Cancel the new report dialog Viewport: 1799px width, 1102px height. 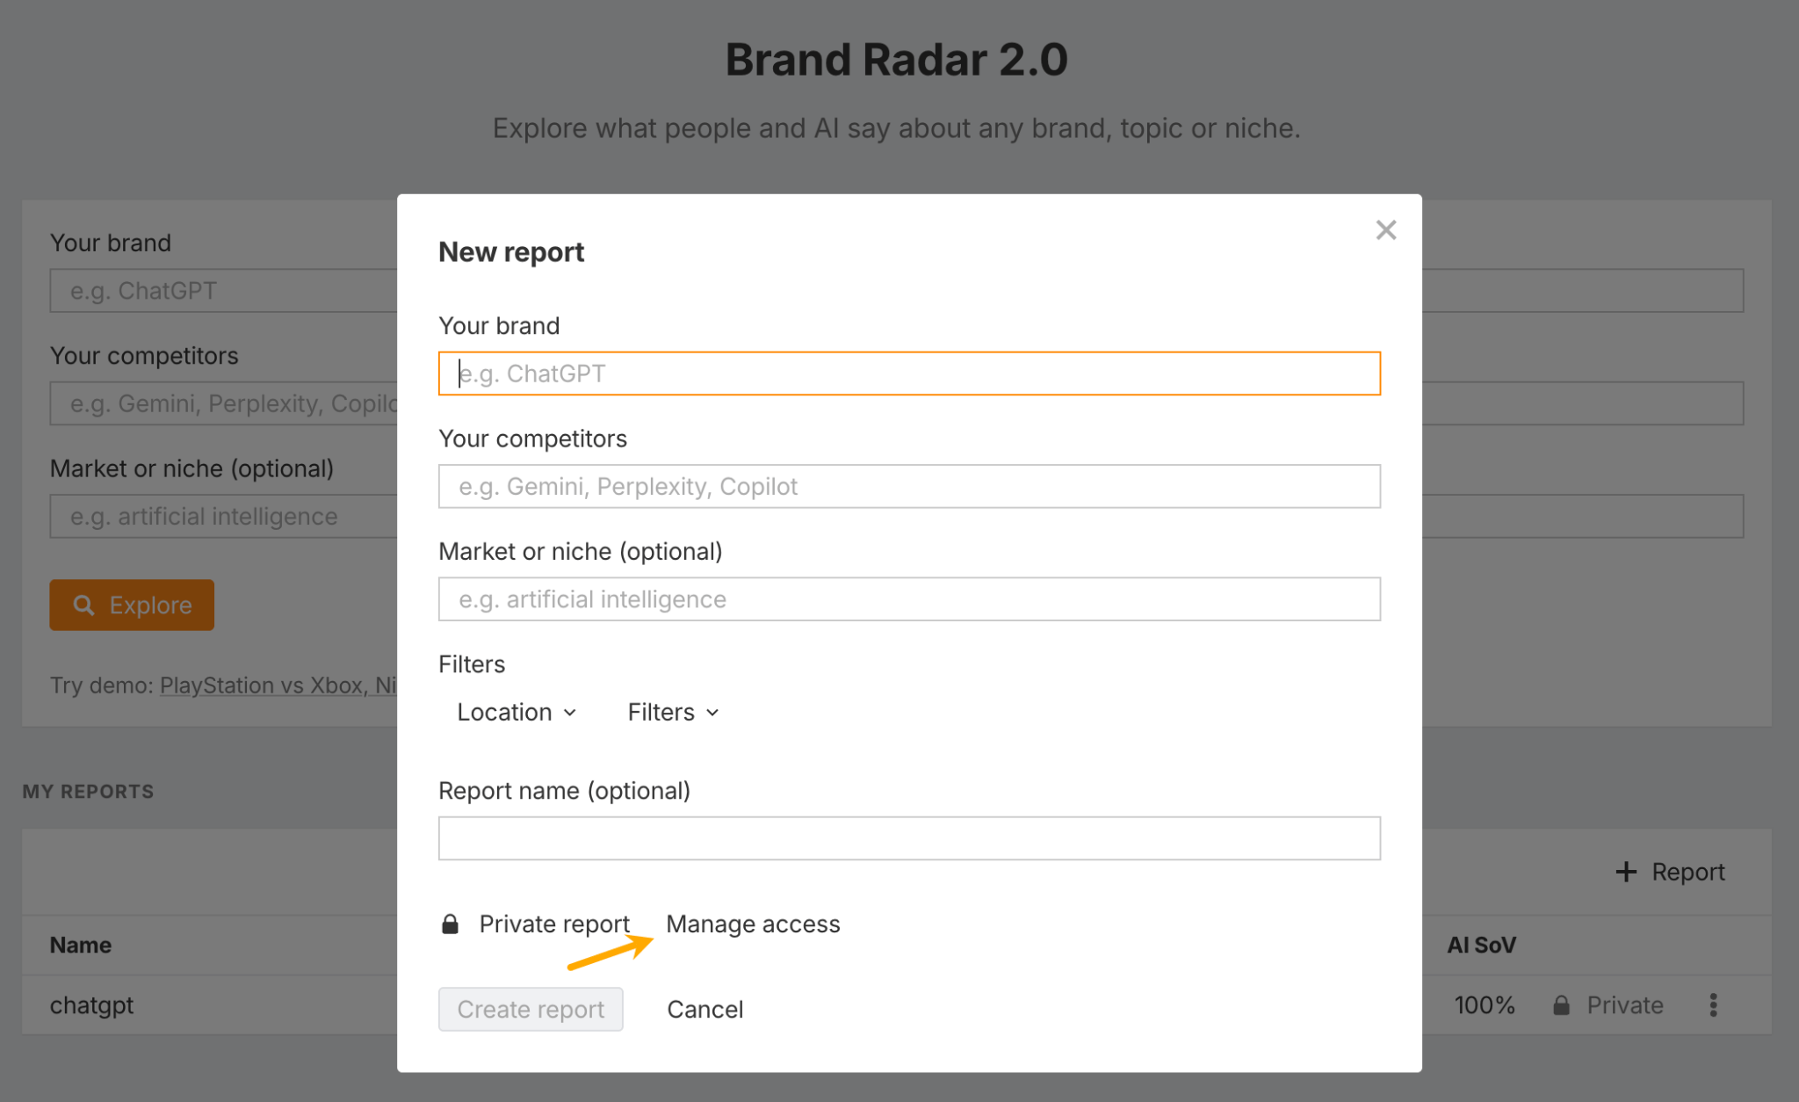point(704,1009)
